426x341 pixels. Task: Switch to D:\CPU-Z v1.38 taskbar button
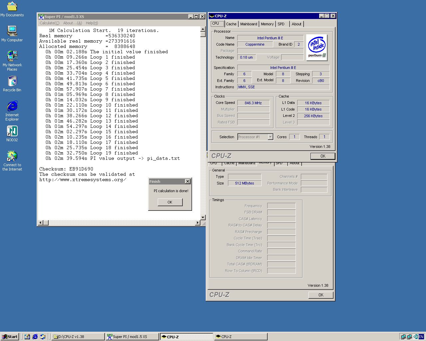(x=78, y=337)
